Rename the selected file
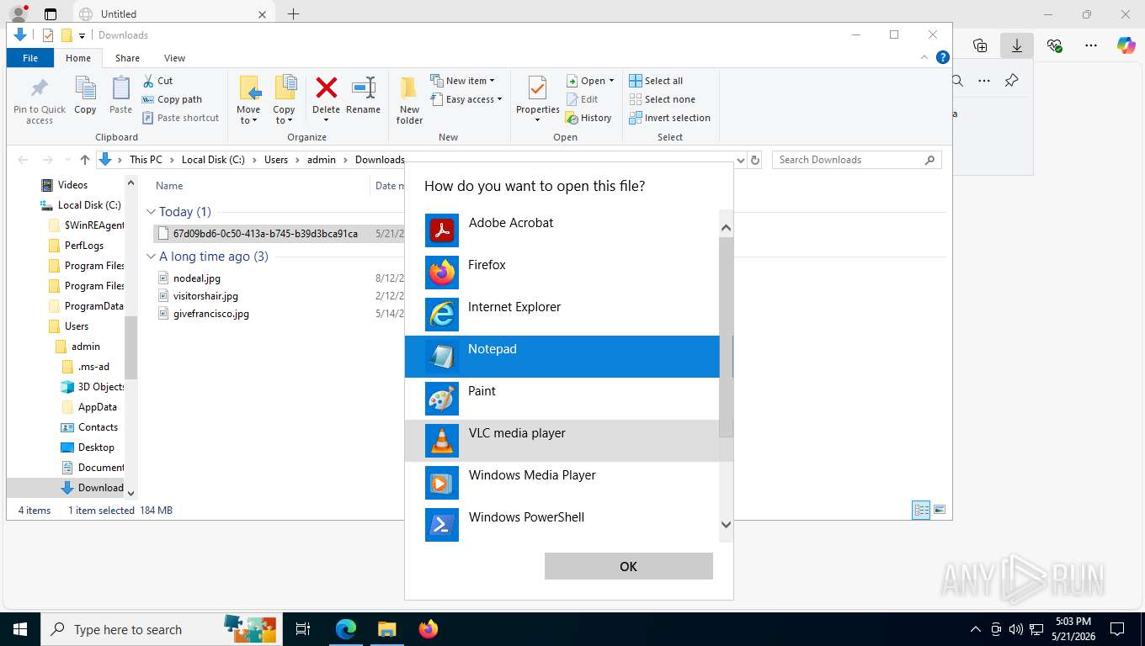 (x=363, y=96)
